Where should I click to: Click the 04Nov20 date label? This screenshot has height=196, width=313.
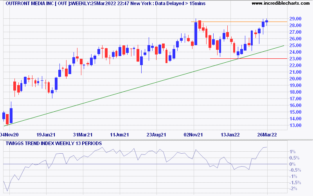(9, 135)
